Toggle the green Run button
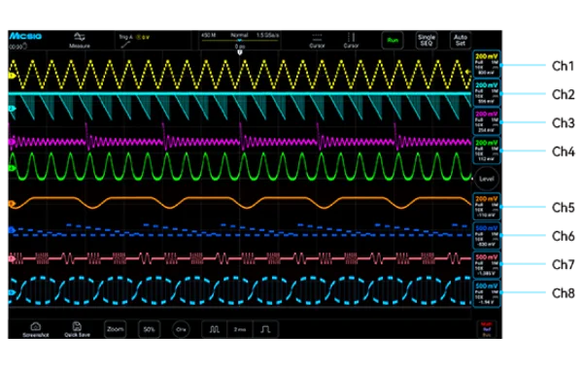The width and height of the screenshot is (583, 369). (393, 40)
